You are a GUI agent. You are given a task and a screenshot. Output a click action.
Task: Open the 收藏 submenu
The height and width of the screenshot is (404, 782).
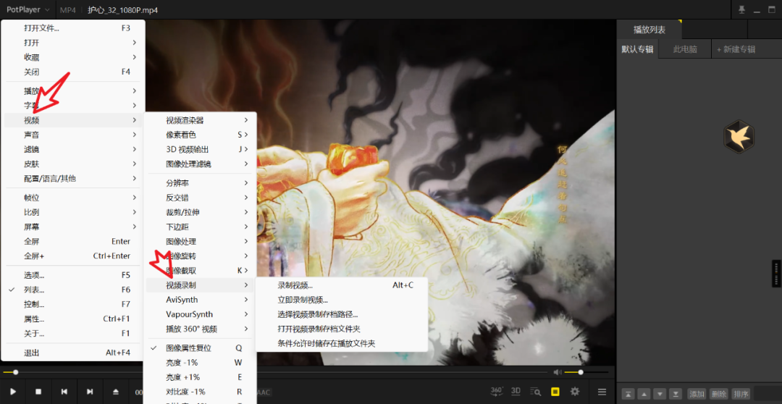[x=73, y=57]
